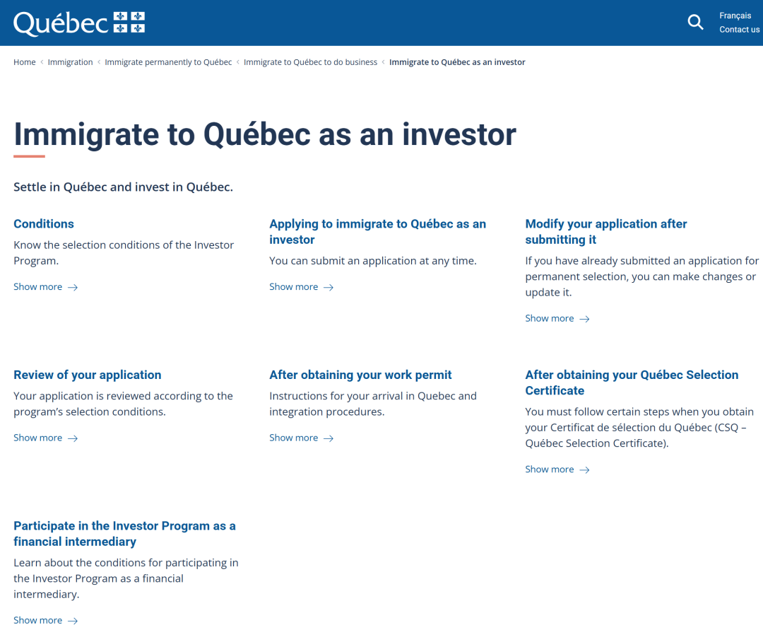Open the Conditions heading link
This screenshot has height=637, width=763.
click(x=44, y=224)
